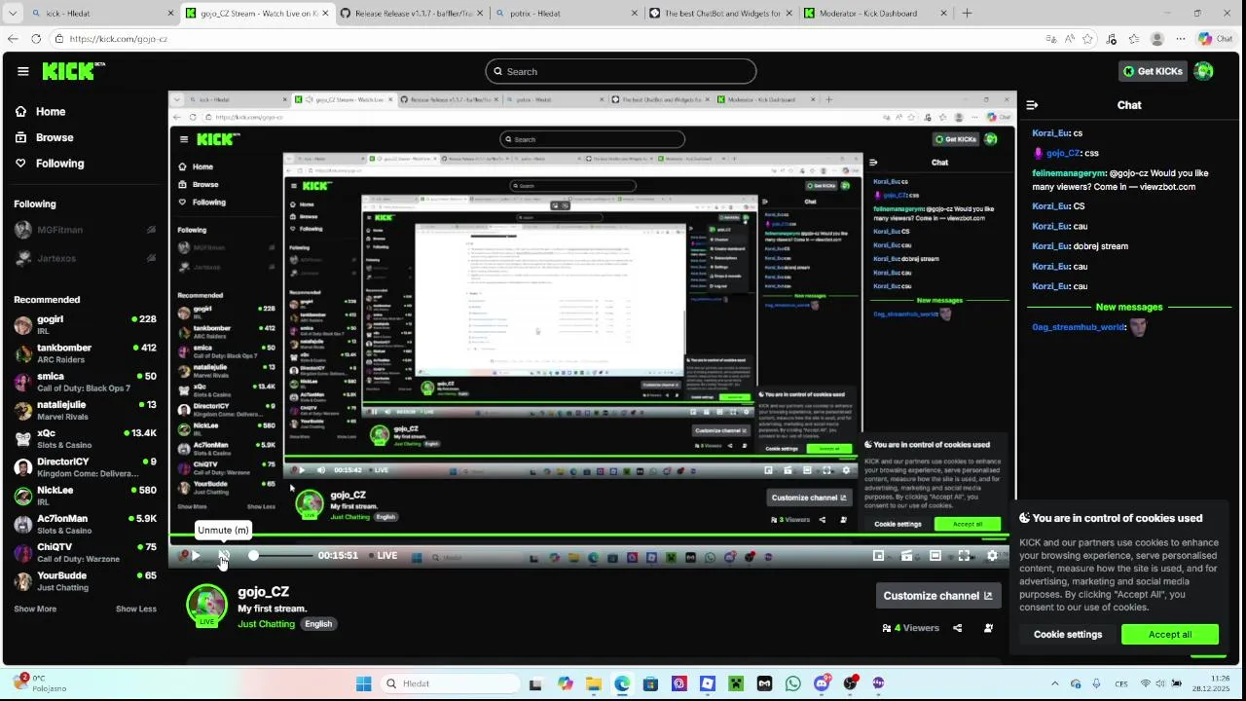Enter fullscreen in the stream player
This screenshot has width=1246, height=701.
tap(964, 556)
